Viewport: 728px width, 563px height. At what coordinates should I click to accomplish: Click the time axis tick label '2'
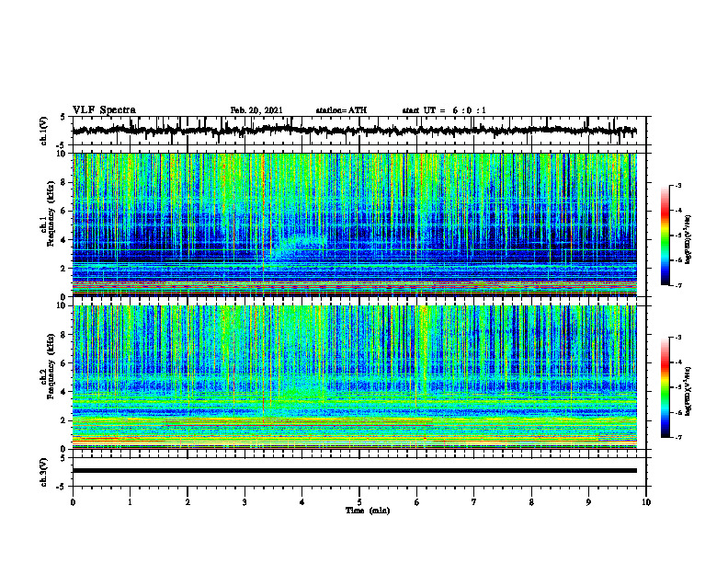(188, 502)
